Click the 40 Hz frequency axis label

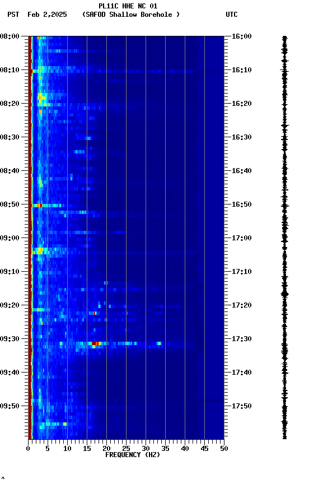(x=185, y=449)
